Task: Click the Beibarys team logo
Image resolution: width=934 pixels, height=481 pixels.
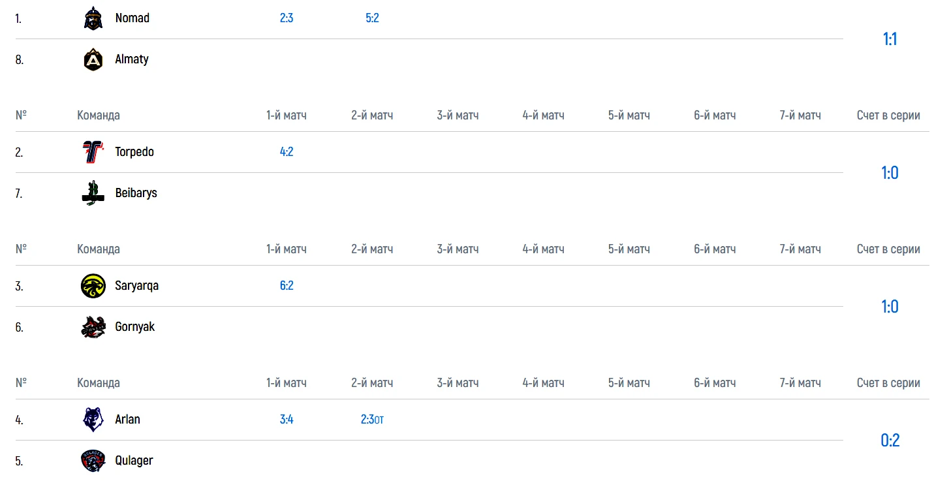Action: (93, 193)
